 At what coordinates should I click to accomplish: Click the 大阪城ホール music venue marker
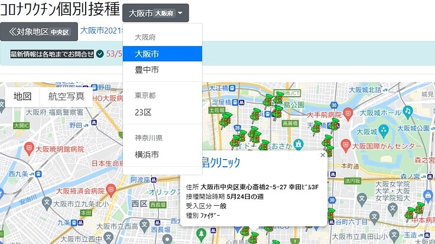(407, 112)
